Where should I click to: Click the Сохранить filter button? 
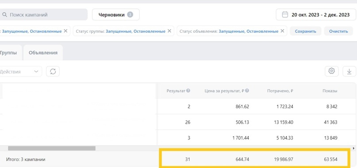[x=306, y=31]
